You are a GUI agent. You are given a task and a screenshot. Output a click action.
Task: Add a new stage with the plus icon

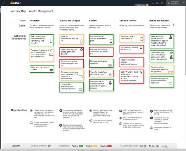click(173, 25)
